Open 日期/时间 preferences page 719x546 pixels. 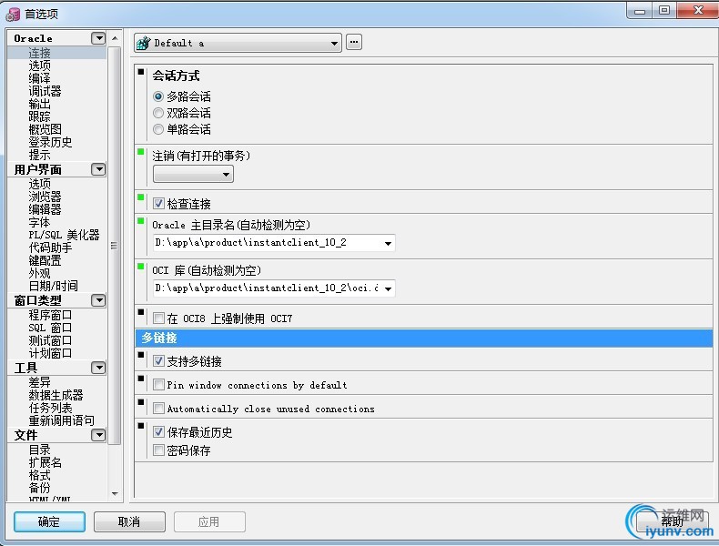pos(53,286)
